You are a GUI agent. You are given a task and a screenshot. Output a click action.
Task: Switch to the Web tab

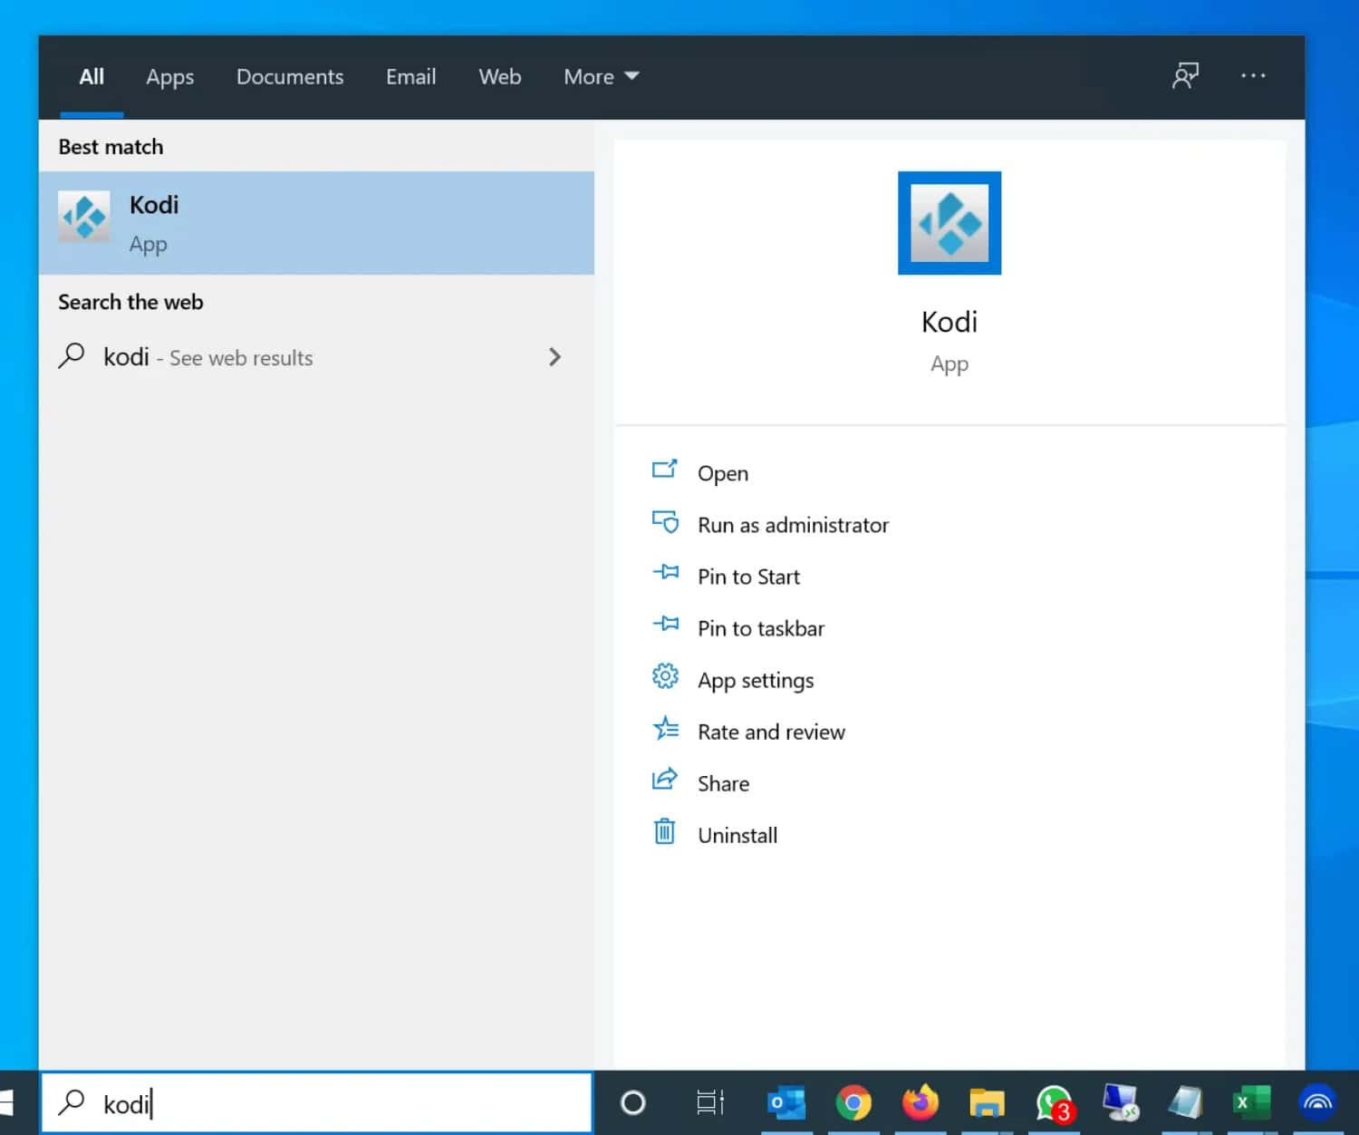click(500, 77)
